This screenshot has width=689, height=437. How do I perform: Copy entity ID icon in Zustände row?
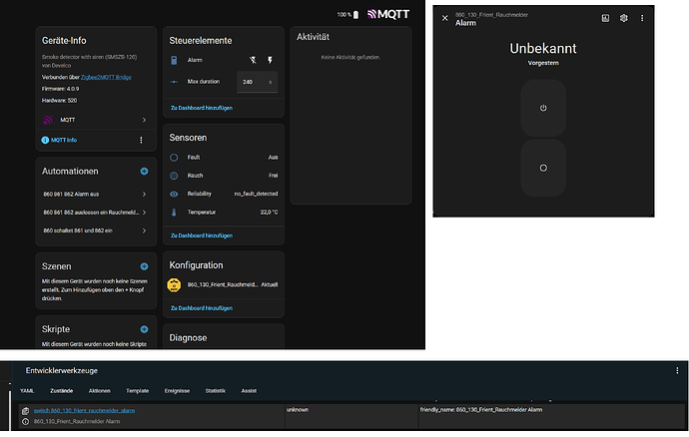point(26,411)
